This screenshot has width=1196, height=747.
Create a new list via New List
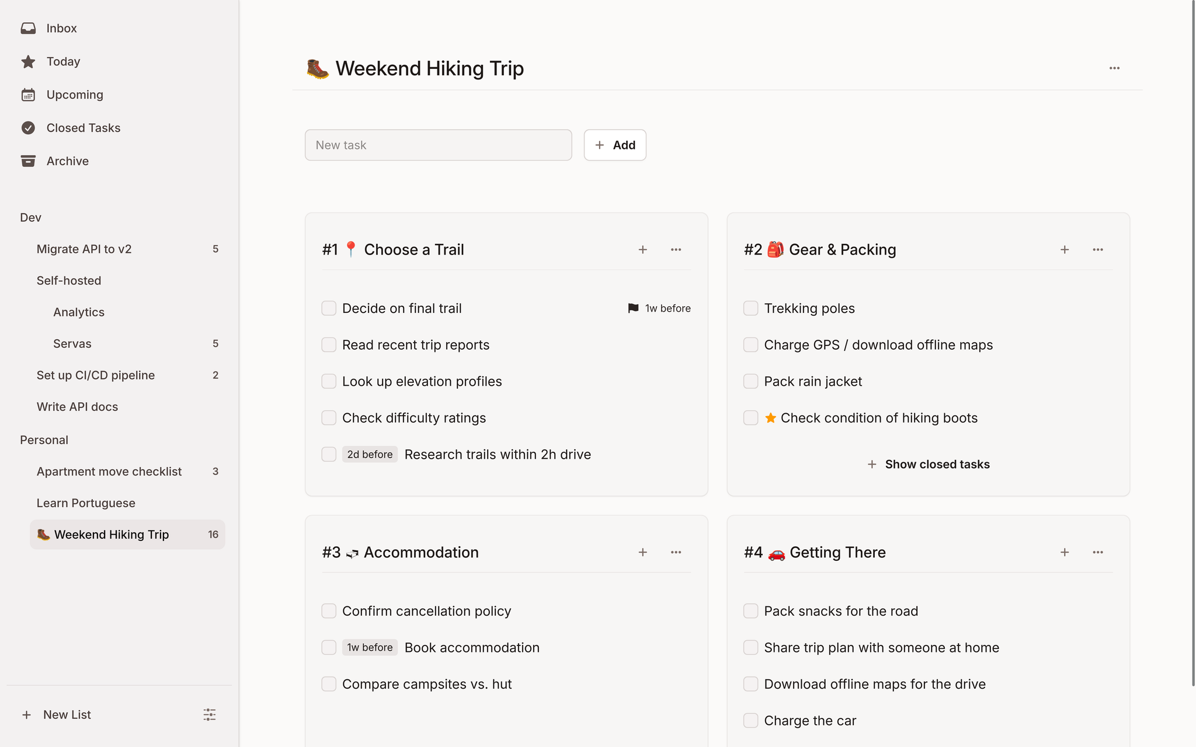(66, 714)
